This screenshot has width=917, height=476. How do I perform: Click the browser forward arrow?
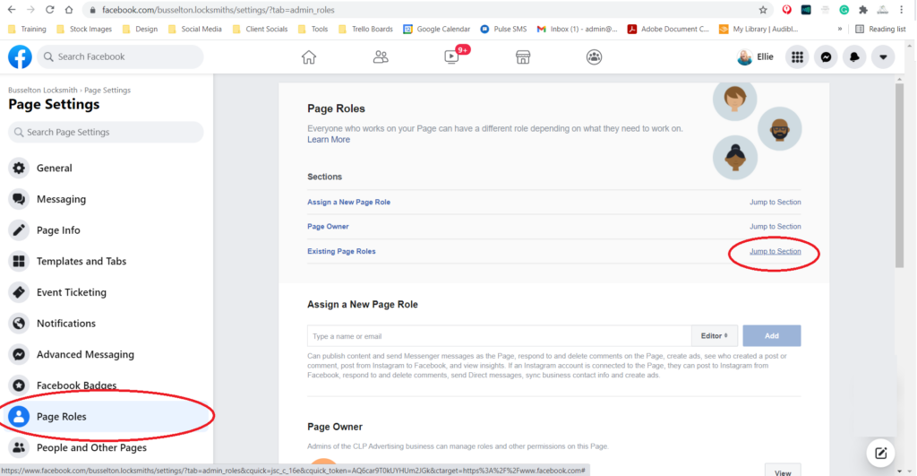click(x=30, y=10)
